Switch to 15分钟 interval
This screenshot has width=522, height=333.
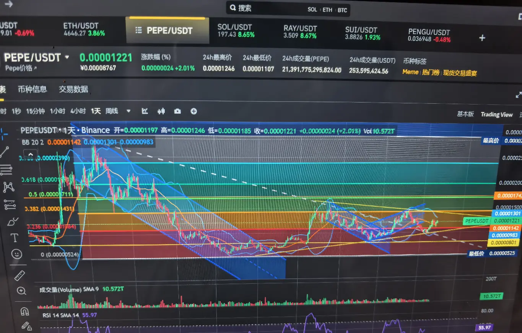(x=35, y=111)
